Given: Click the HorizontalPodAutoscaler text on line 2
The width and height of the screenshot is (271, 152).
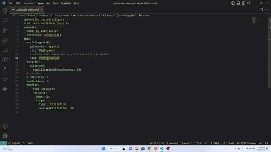Looking at the screenshot, I should [x=51, y=23].
